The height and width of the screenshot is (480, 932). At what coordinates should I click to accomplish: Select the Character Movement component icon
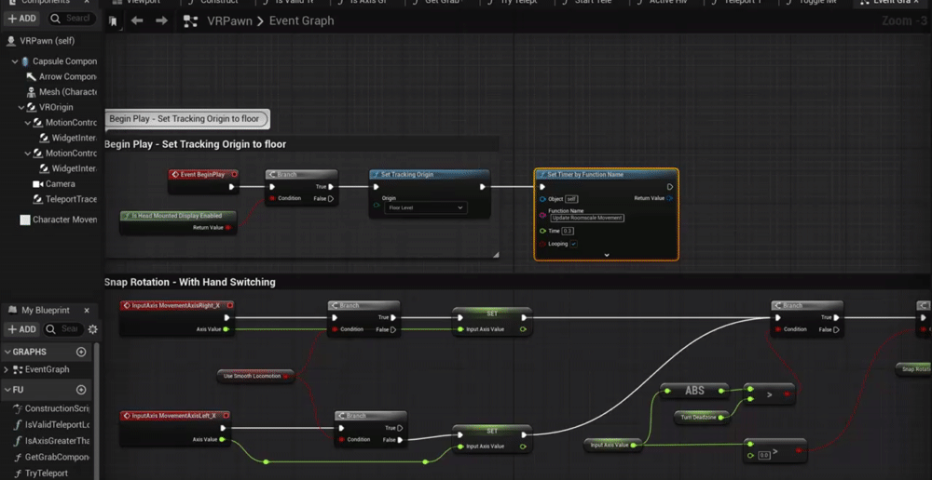(25, 220)
